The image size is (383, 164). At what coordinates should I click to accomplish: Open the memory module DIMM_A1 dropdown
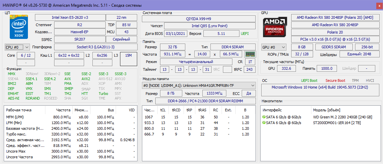(199, 86)
